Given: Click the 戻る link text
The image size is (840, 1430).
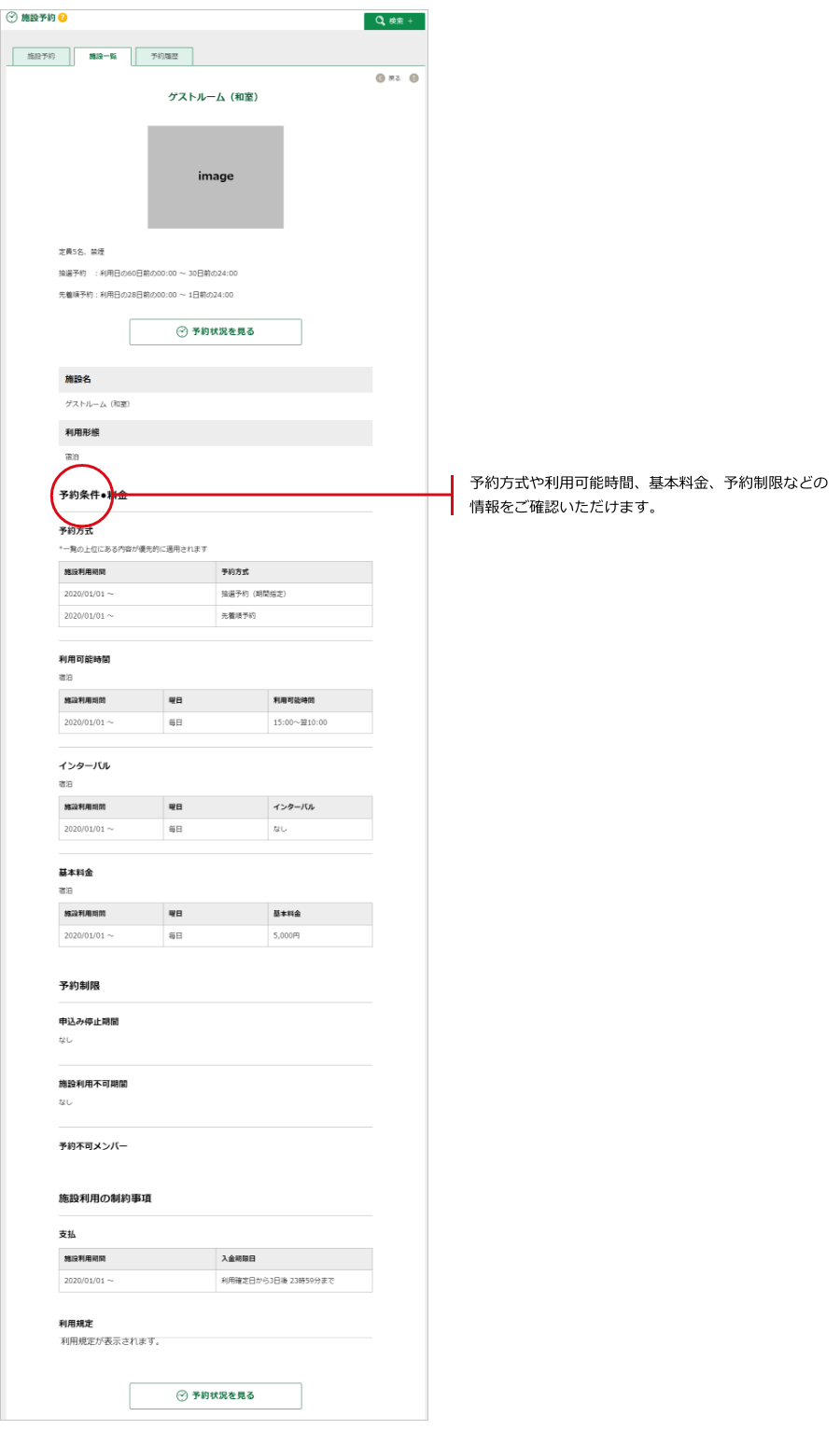Looking at the screenshot, I should pos(395,78).
